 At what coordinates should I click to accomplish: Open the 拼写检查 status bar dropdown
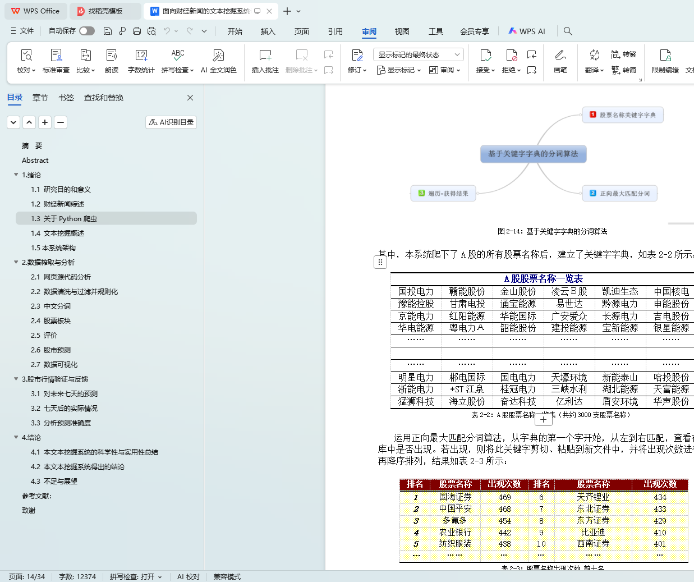[x=136, y=576]
